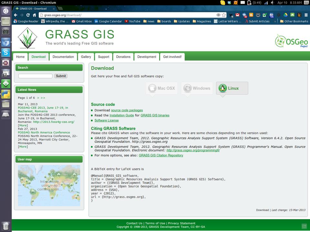Viewport: 310px width, 232px height.
Task: Reload the page with the refresh icon
Action: [28, 15]
